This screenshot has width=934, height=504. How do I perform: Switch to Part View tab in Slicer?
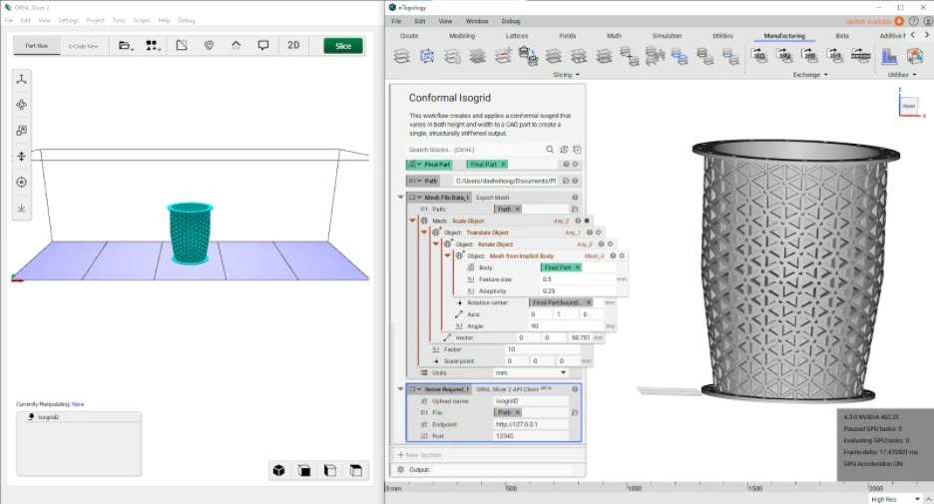pos(36,46)
